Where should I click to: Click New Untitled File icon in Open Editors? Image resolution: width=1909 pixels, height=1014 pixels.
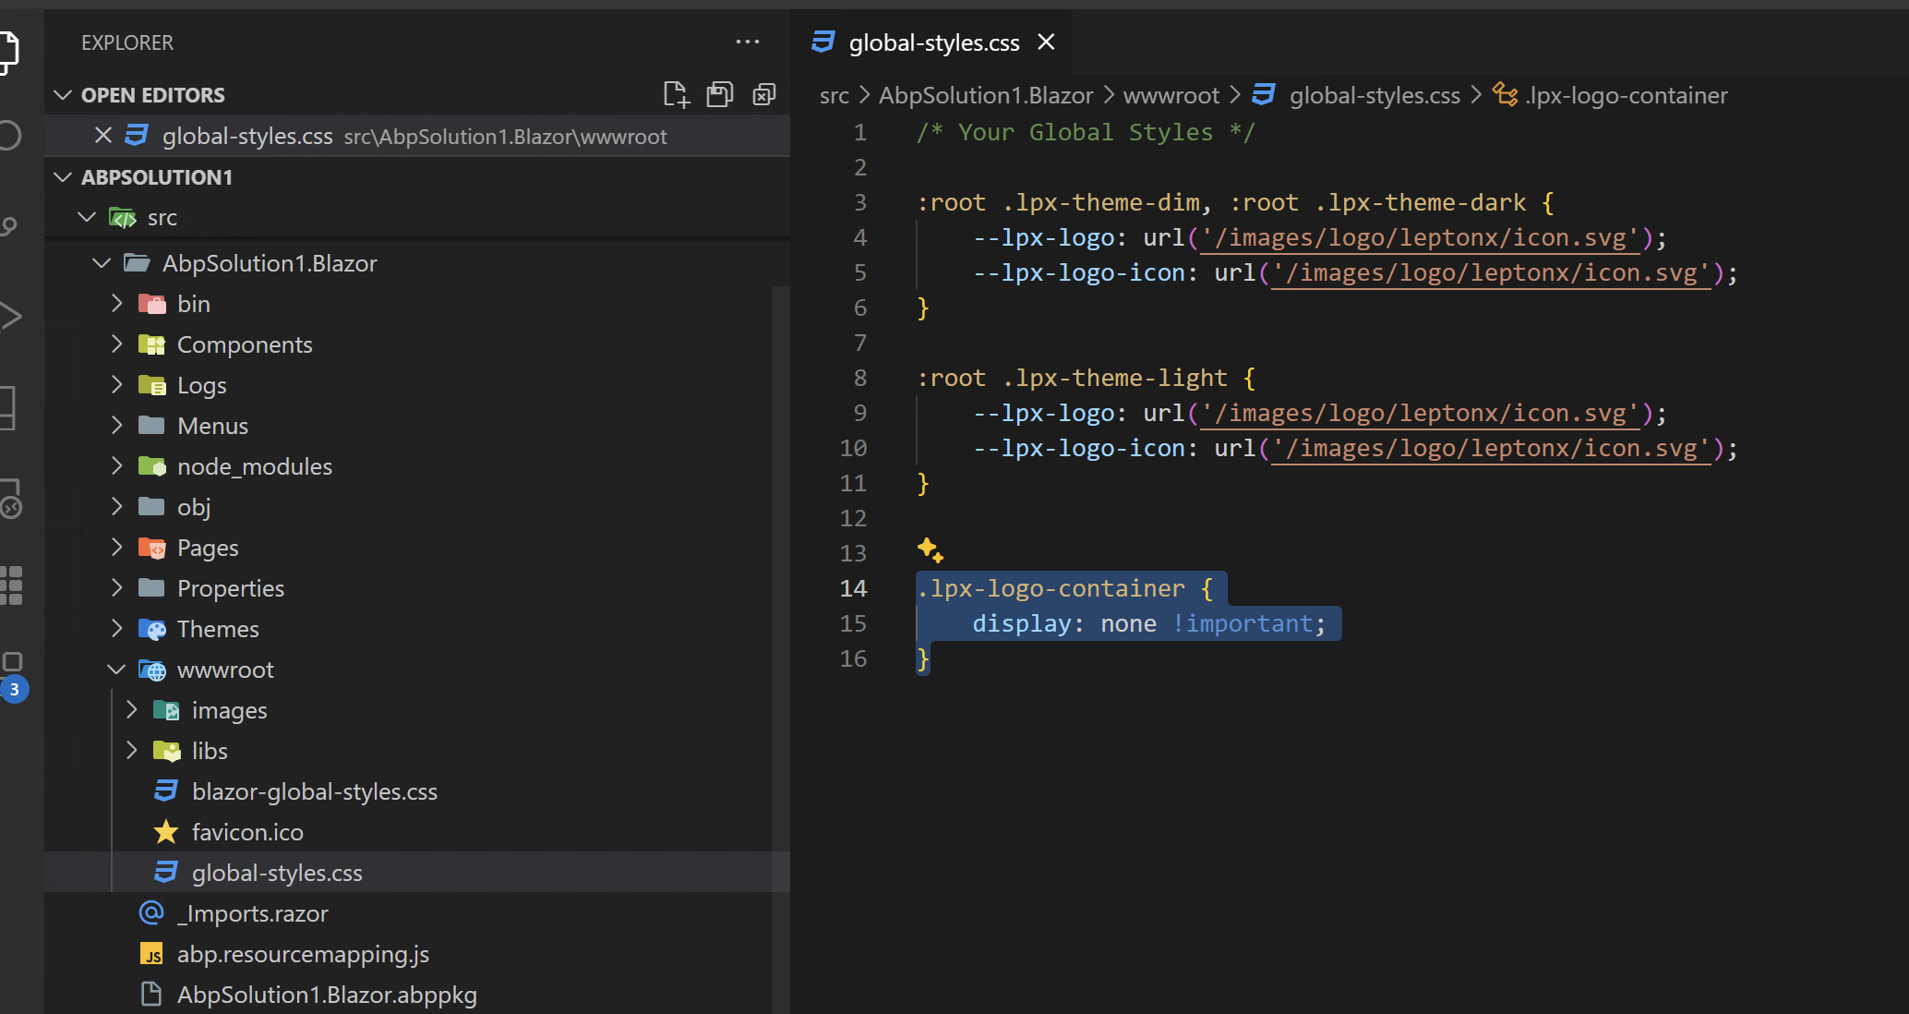click(676, 94)
